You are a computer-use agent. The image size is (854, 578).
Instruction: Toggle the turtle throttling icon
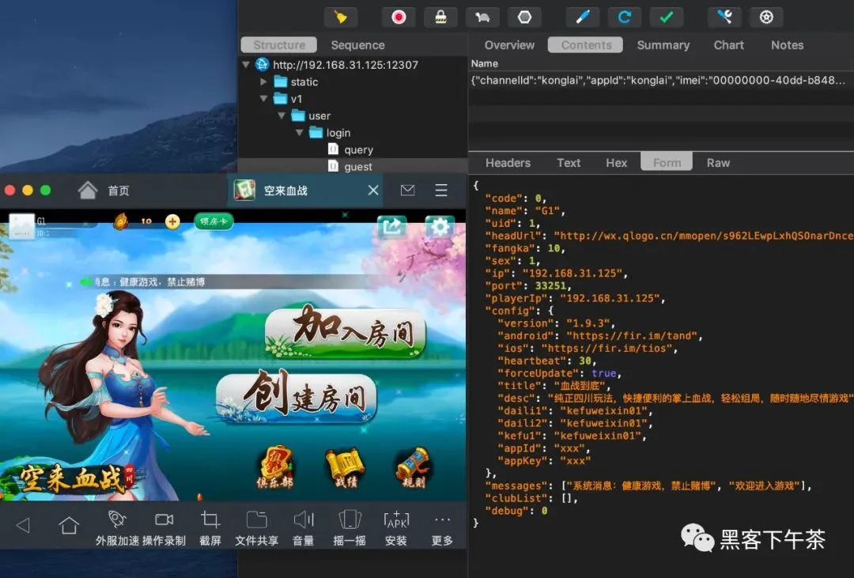482,17
